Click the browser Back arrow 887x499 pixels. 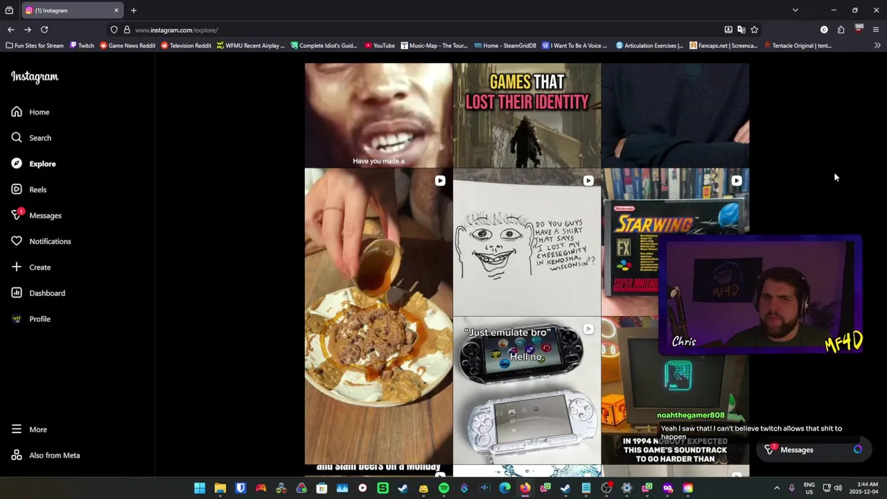pos(10,30)
